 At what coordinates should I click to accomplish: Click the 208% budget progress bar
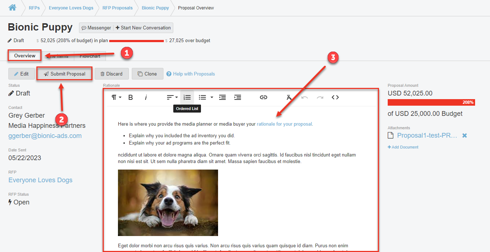click(x=431, y=102)
